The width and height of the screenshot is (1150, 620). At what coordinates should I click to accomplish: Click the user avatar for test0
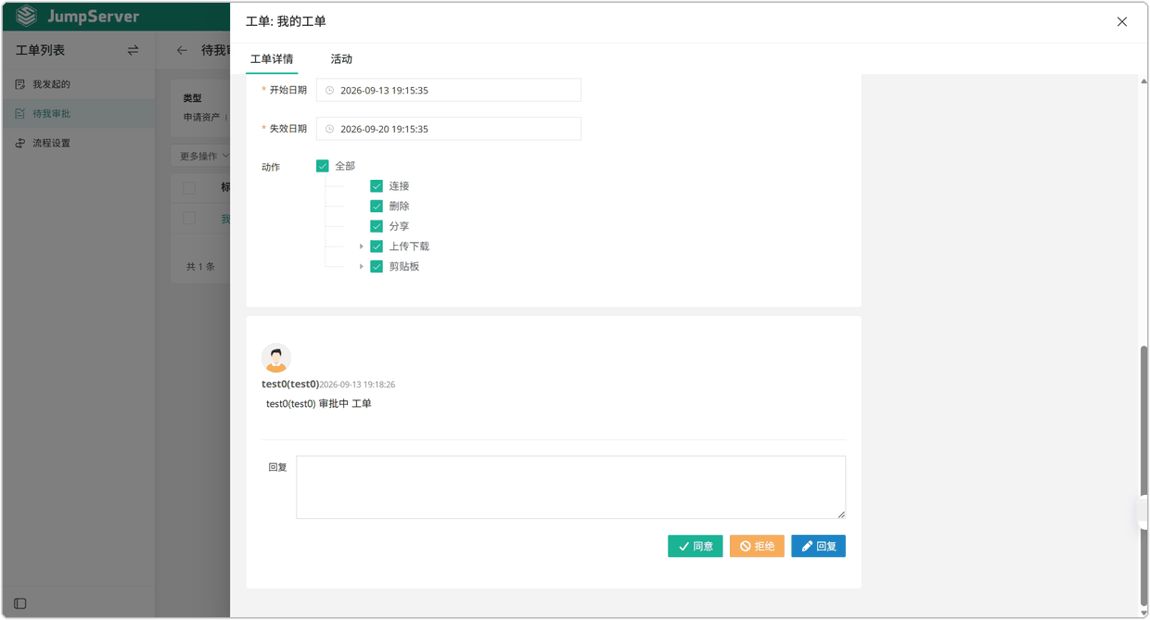pos(276,358)
